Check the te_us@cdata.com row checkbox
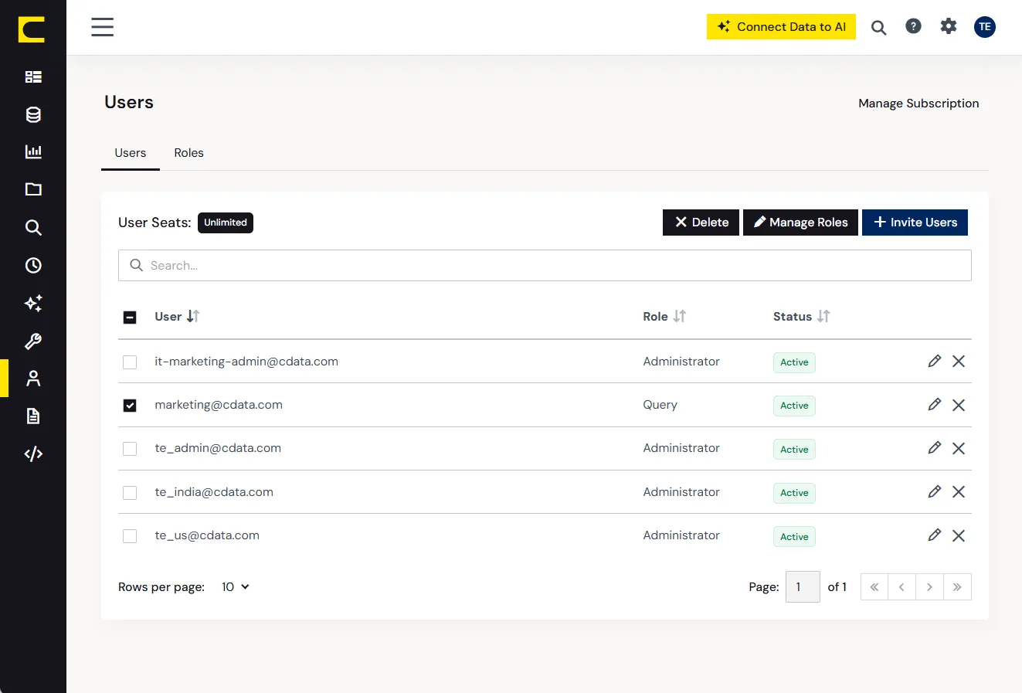 130,535
